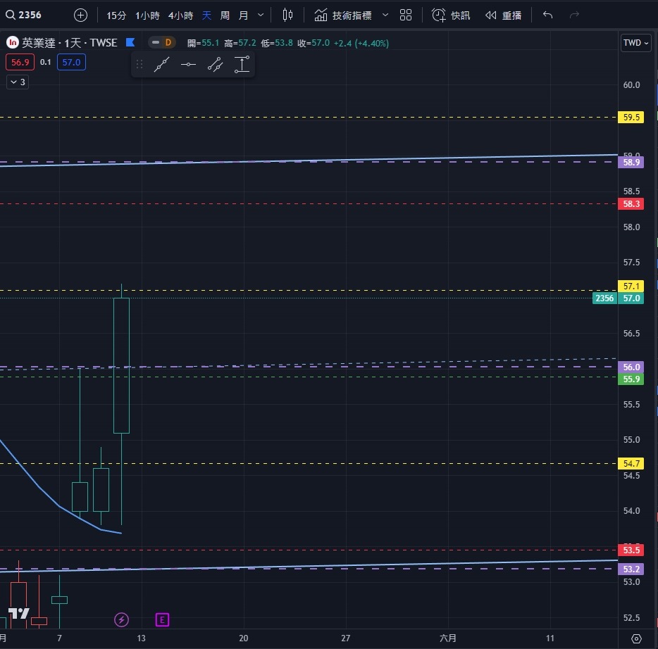This screenshot has height=649, width=658.
Task: Switch to the 15分 timeframe
Action: (116, 15)
